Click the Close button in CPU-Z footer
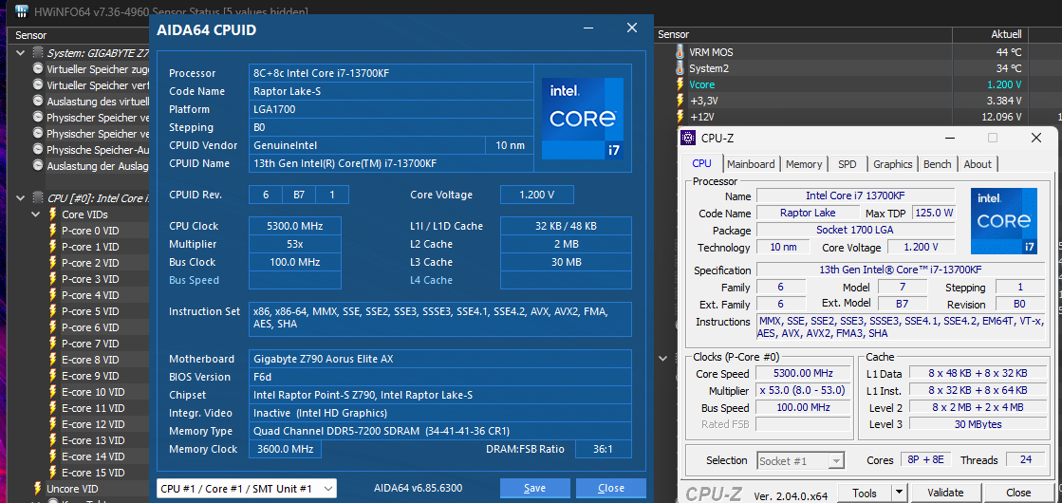The image size is (1062, 503). (1018, 493)
